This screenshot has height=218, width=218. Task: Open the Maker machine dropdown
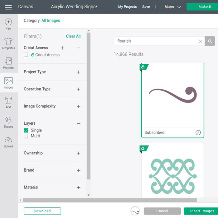(x=172, y=7)
